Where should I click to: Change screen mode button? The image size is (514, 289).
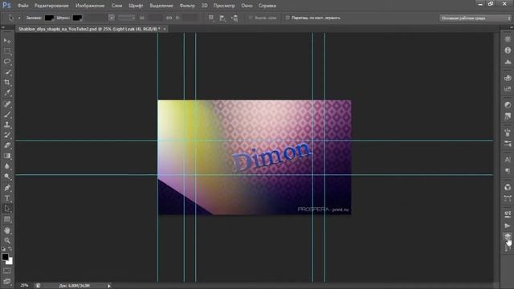7,281
